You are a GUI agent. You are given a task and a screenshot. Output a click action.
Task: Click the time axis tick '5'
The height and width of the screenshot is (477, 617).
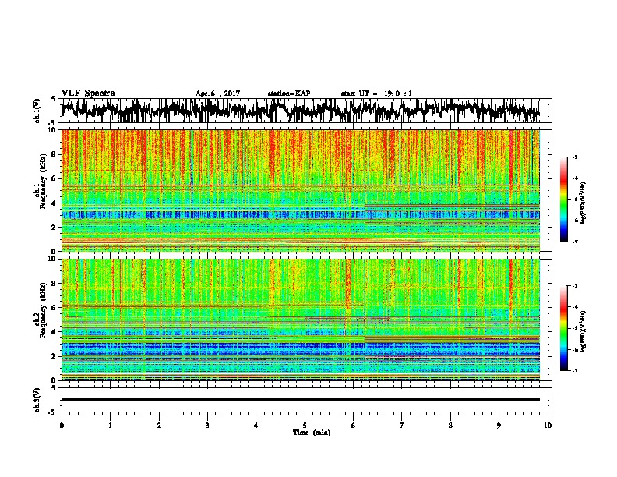tap(305, 426)
